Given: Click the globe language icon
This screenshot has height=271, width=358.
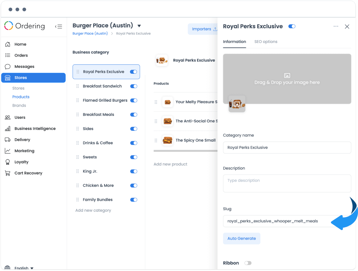Looking at the screenshot, I should tap(7, 268).
